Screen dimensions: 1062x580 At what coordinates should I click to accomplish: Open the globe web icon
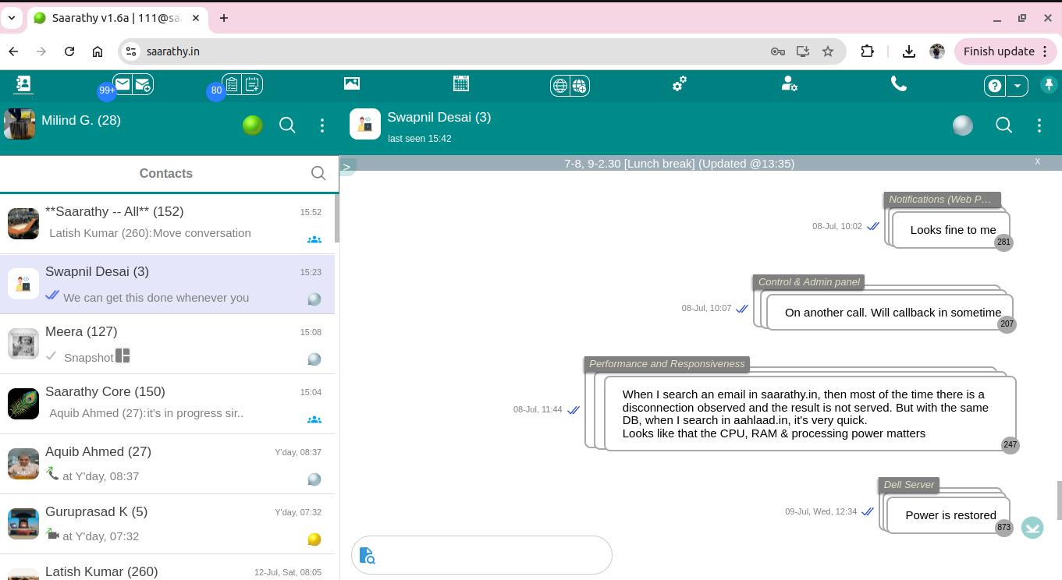pyautogui.click(x=559, y=86)
